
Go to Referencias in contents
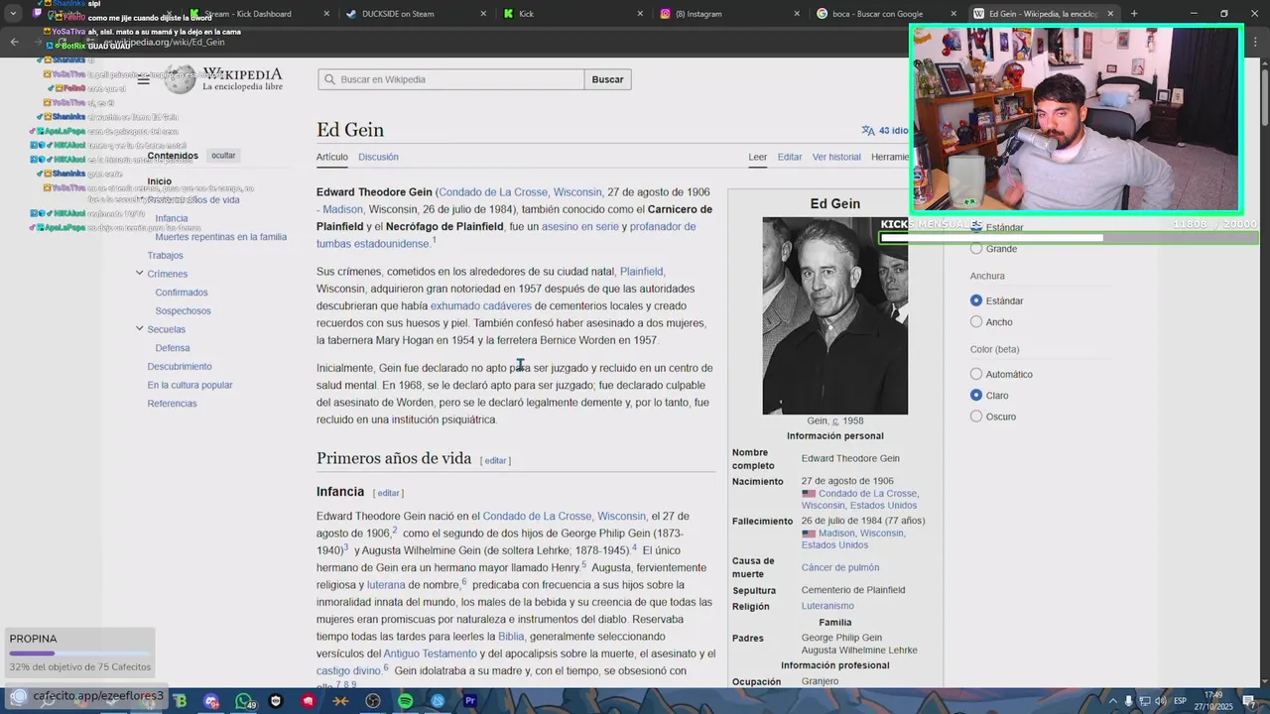(172, 404)
